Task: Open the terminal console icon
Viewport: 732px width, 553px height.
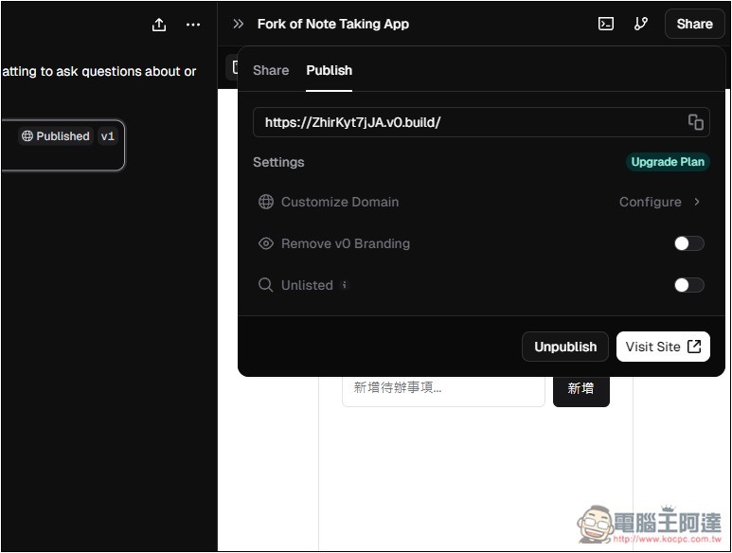Action: tap(605, 24)
